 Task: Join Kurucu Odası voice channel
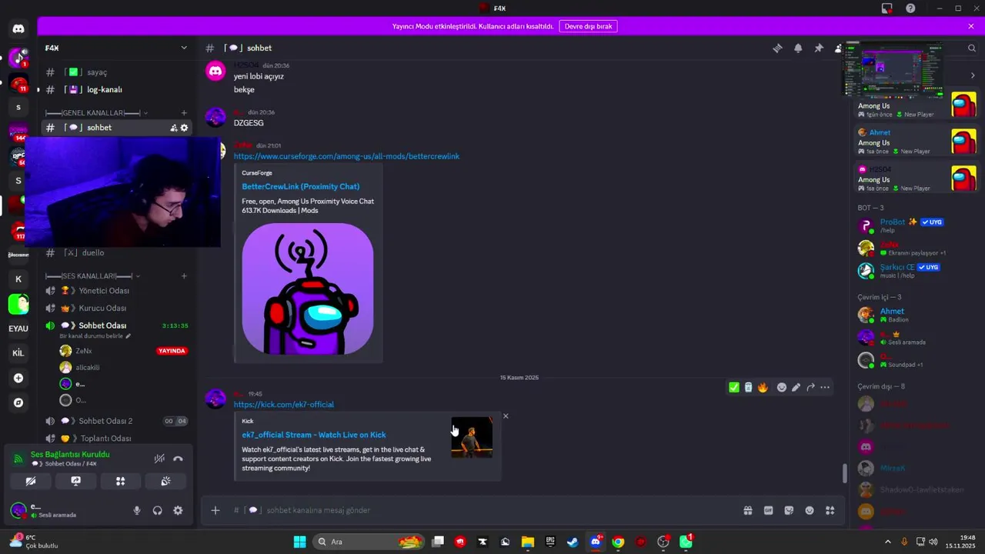pos(115,308)
